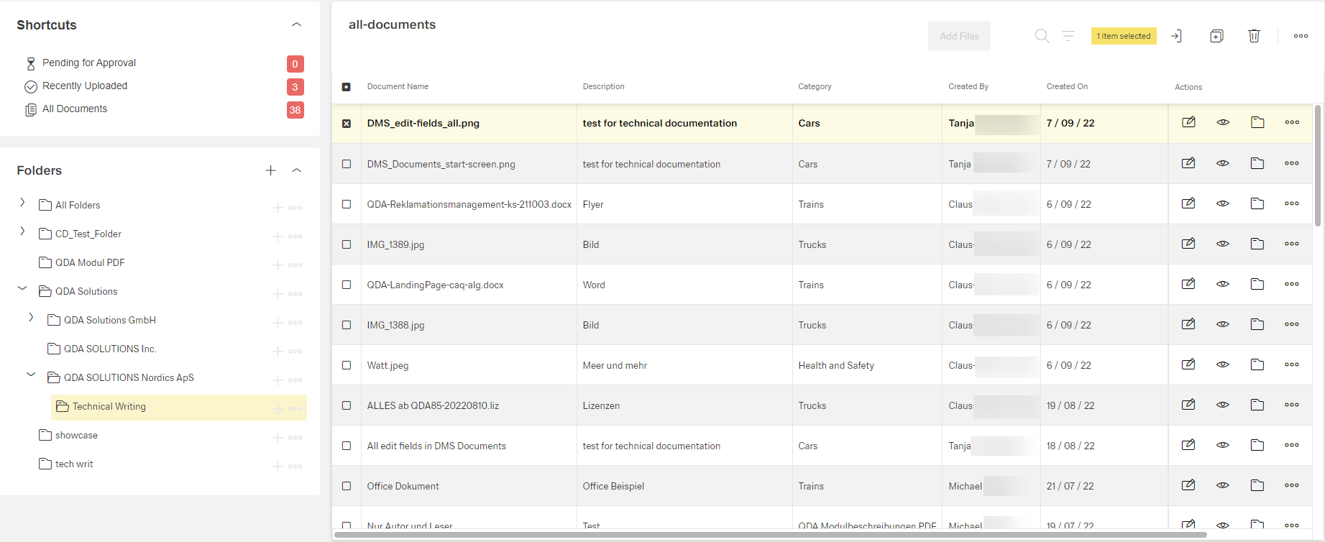Viewport: 1325px width, 542px height.
Task: Click the search magnifier icon in toolbar
Action: (1042, 36)
